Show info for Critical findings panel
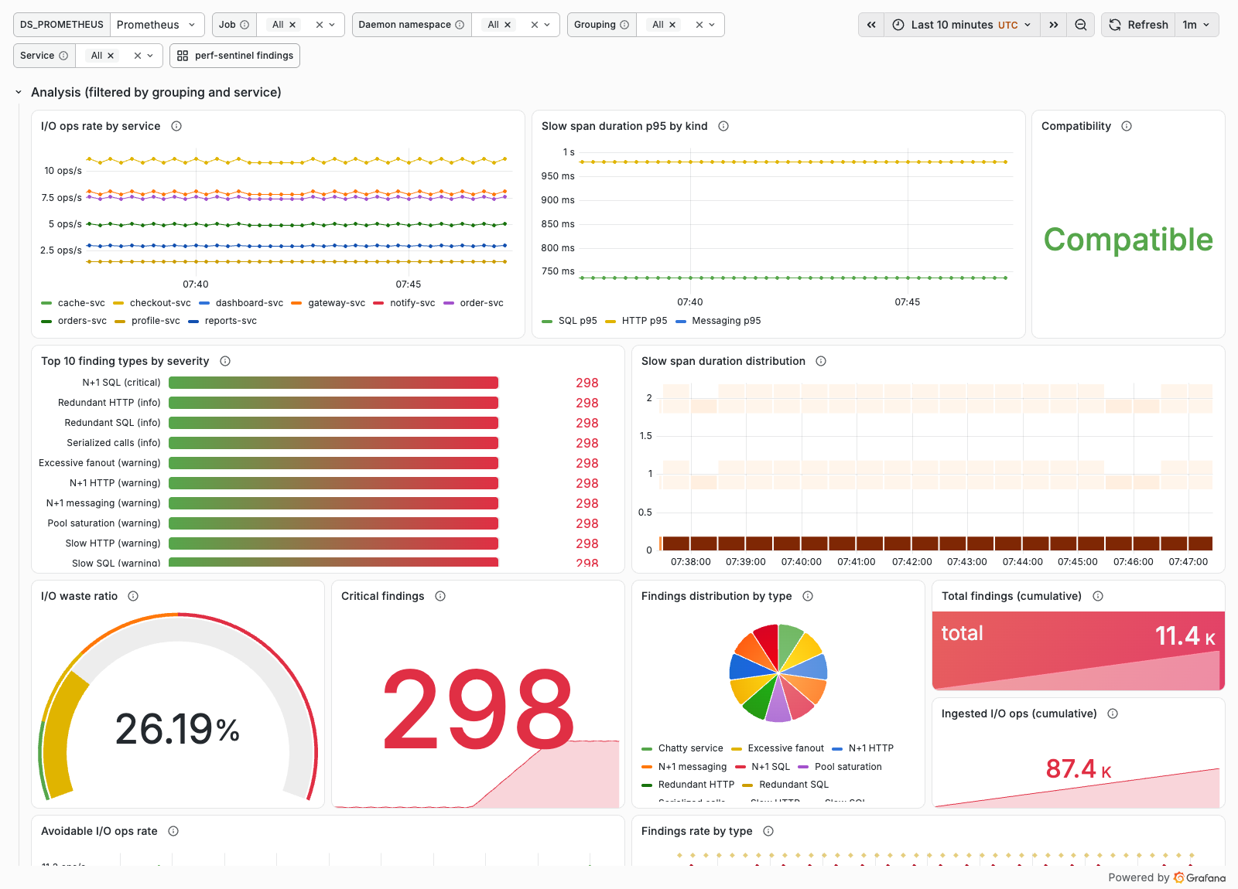This screenshot has width=1238, height=889. (440, 596)
